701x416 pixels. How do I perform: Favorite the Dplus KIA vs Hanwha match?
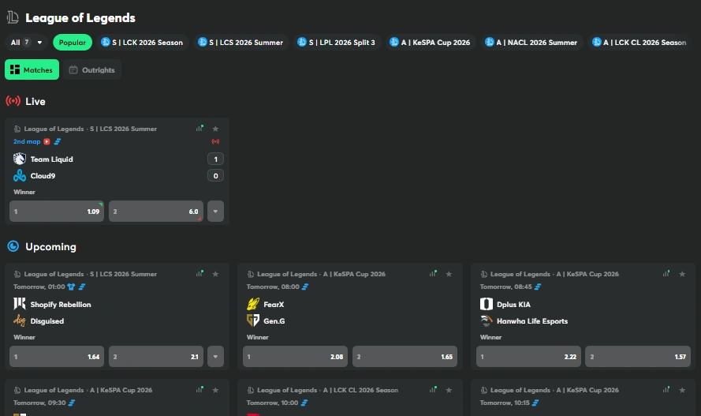pos(682,274)
